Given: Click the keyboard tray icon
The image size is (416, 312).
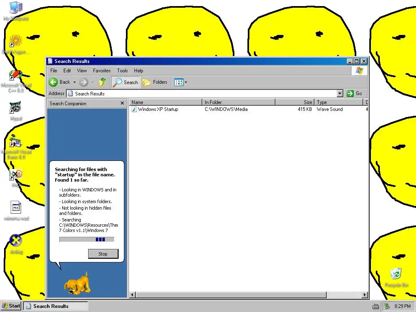Looking at the screenshot, I should pos(376,306).
